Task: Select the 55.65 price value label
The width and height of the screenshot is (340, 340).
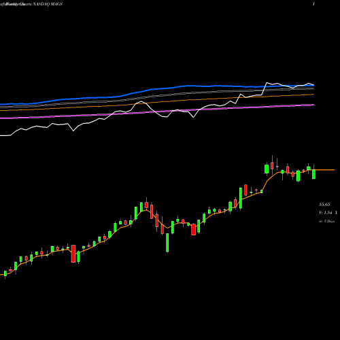Action: pyautogui.click(x=324, y=205)
